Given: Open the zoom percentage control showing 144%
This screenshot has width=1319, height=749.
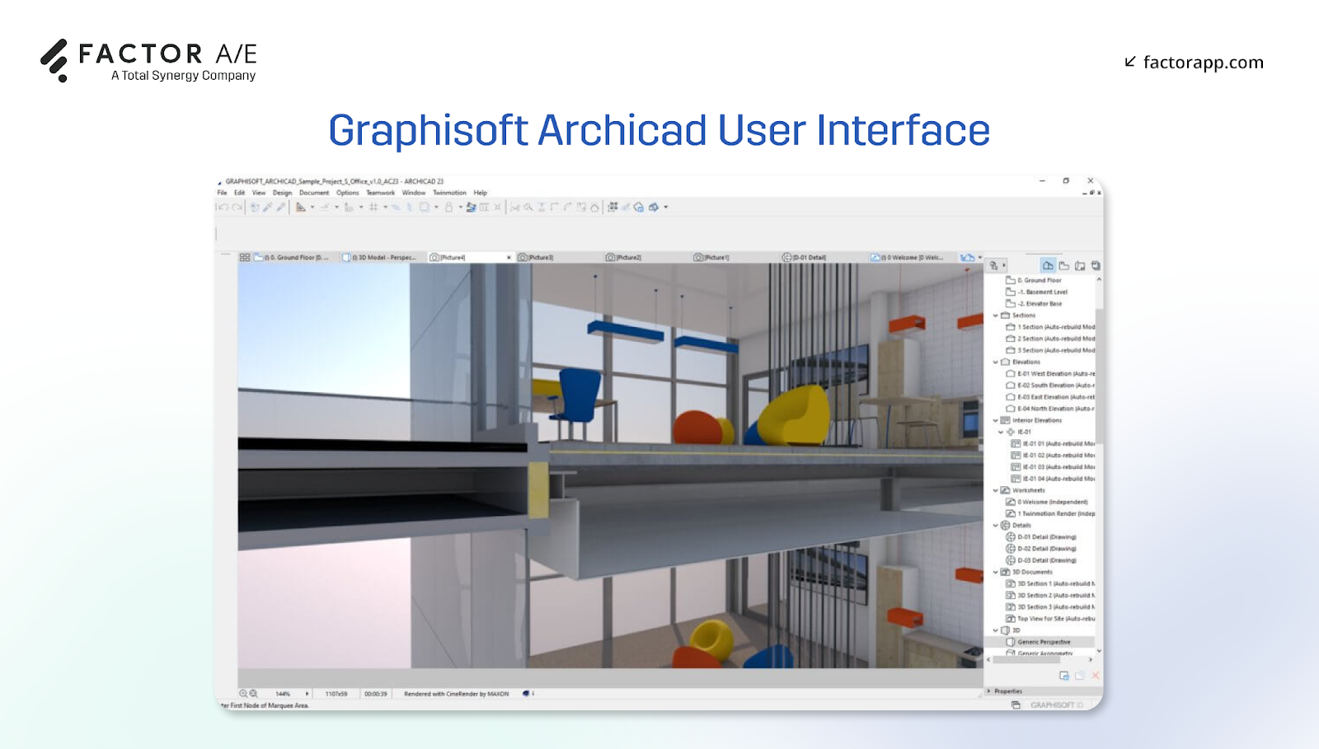Looking at the screenshot, I should [x=283, y=693].
